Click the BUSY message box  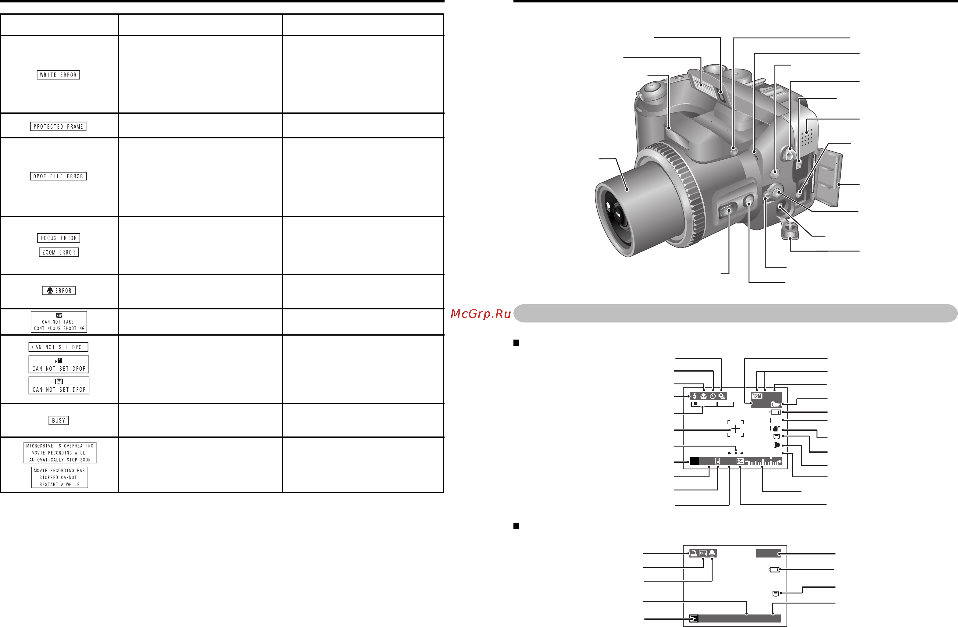point(58,421)
